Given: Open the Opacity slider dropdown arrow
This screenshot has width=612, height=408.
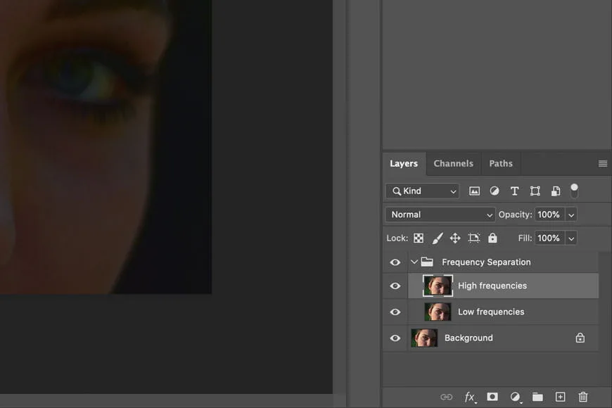Looking at the screenshot, I should click(x=571, y=215).
